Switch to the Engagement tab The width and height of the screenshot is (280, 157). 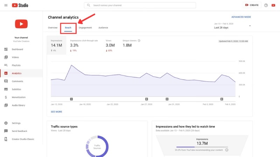tap(85, 28)
